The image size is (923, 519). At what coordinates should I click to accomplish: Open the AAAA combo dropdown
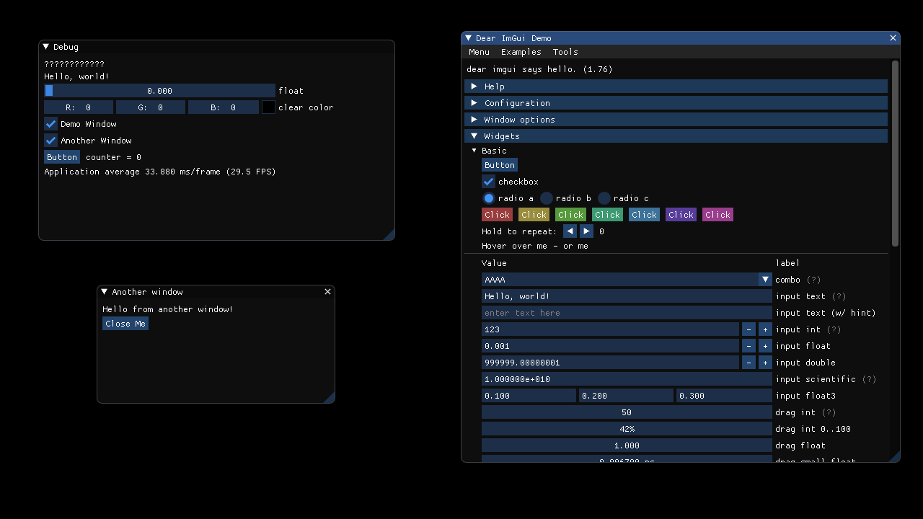click(x=627, y=280)
